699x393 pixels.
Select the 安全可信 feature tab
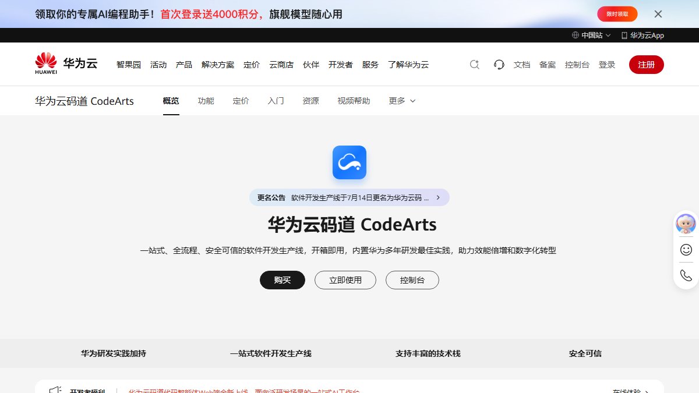click(585, 353)
